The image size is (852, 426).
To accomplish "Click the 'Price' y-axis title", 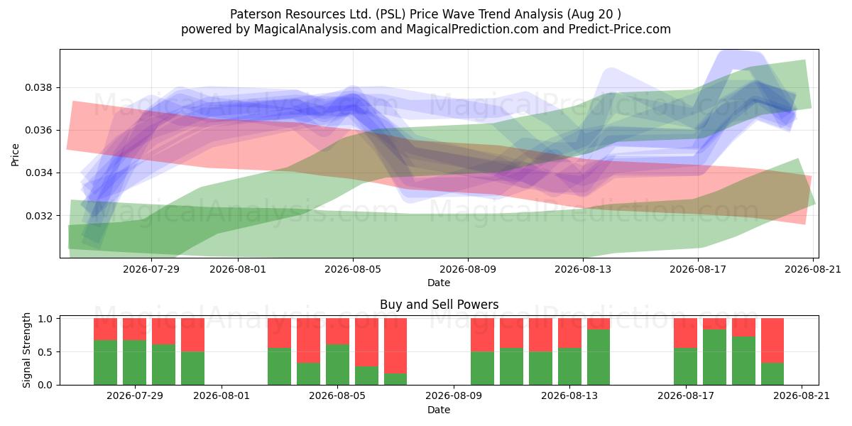I will click(16, 153).
